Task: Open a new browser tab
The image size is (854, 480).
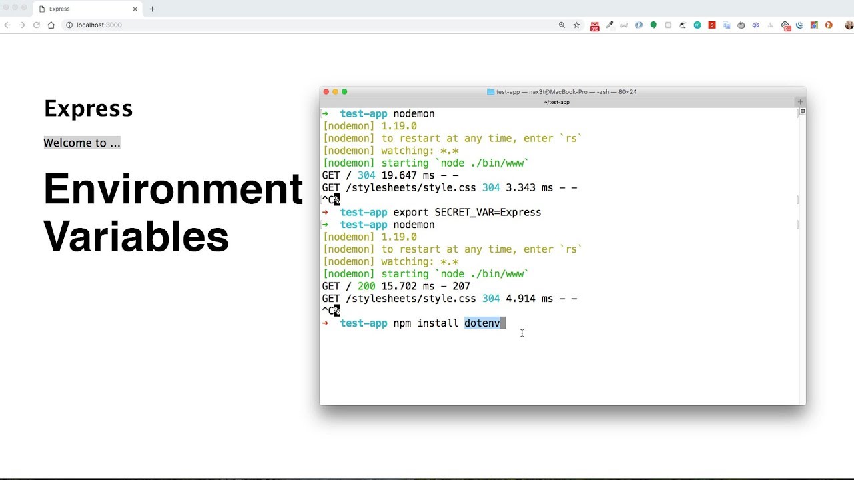Action: (x=152, y=9)
